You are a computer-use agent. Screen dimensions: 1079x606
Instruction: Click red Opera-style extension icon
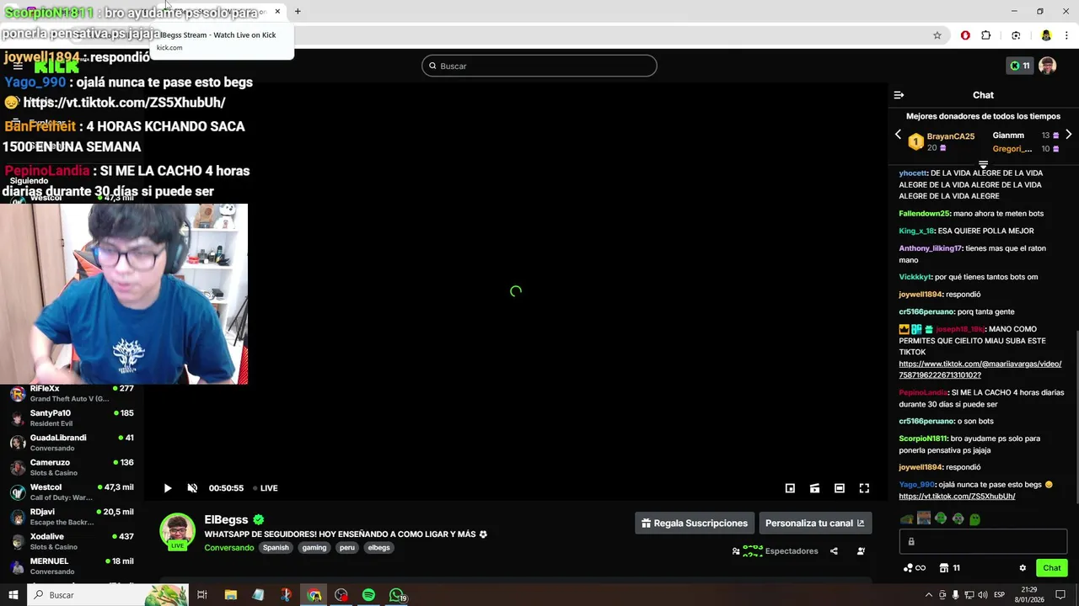coord(965,35)
